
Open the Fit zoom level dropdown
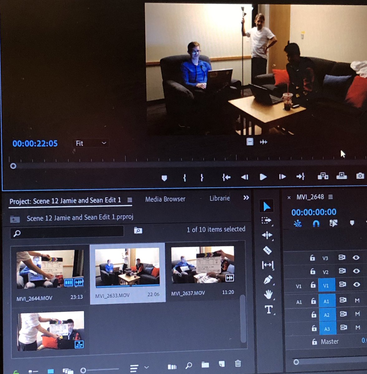click(91, 143)
